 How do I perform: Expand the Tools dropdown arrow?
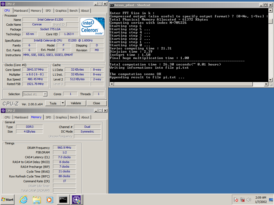(x=63, y=103)
